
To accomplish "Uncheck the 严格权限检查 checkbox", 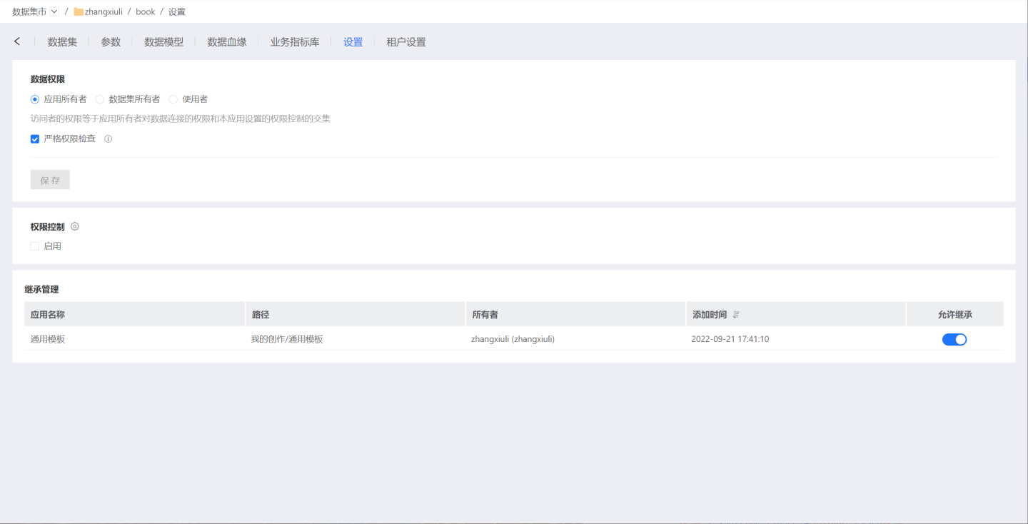I will pos(35,139).
